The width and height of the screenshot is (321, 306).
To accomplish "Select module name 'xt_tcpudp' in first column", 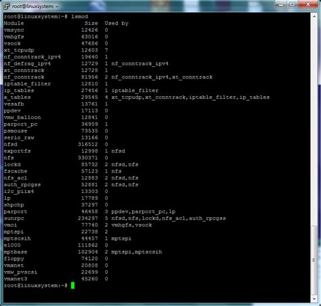I will pyautogui.click(x=19, y=50).
